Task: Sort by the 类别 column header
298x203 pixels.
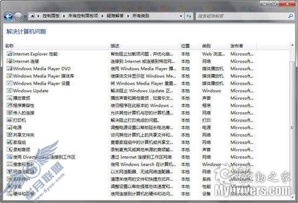Action: tap(206, 46)
